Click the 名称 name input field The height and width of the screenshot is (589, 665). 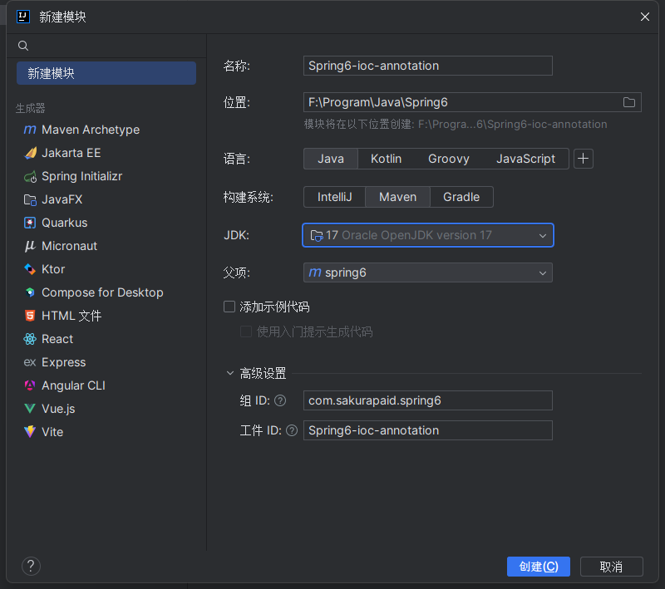point(428,66)
